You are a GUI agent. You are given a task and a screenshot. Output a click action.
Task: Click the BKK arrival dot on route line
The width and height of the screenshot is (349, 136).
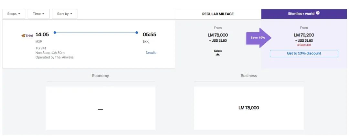[x=137, y=33]
